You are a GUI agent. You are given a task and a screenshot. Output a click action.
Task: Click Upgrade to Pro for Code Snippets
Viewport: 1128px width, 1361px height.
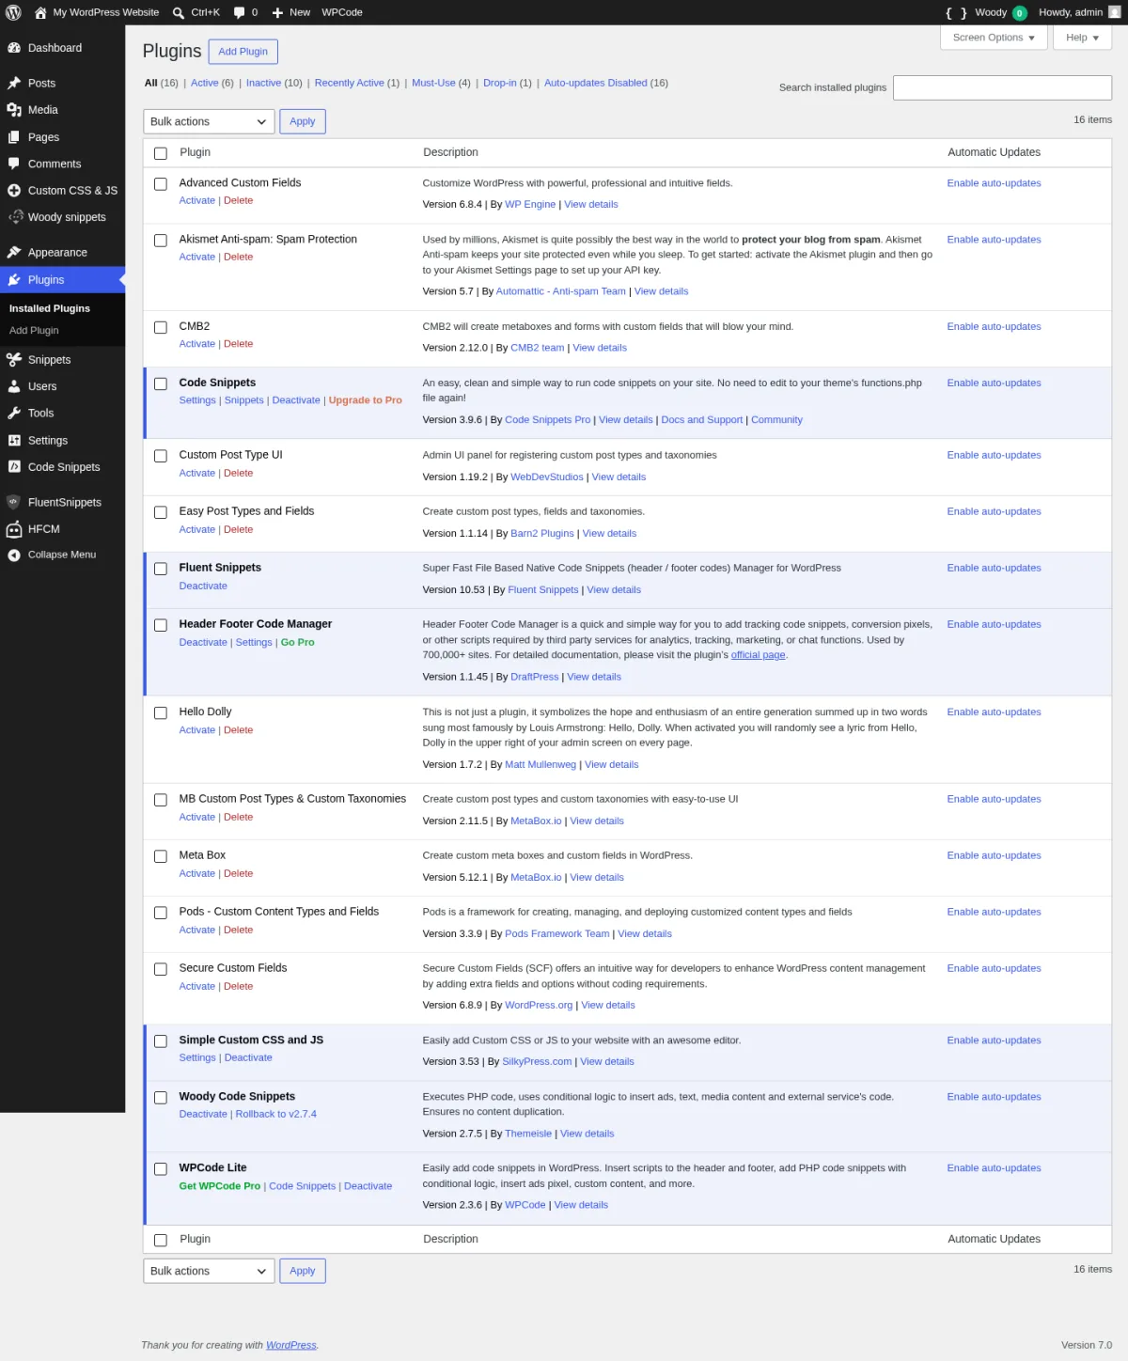click(365, 400)
